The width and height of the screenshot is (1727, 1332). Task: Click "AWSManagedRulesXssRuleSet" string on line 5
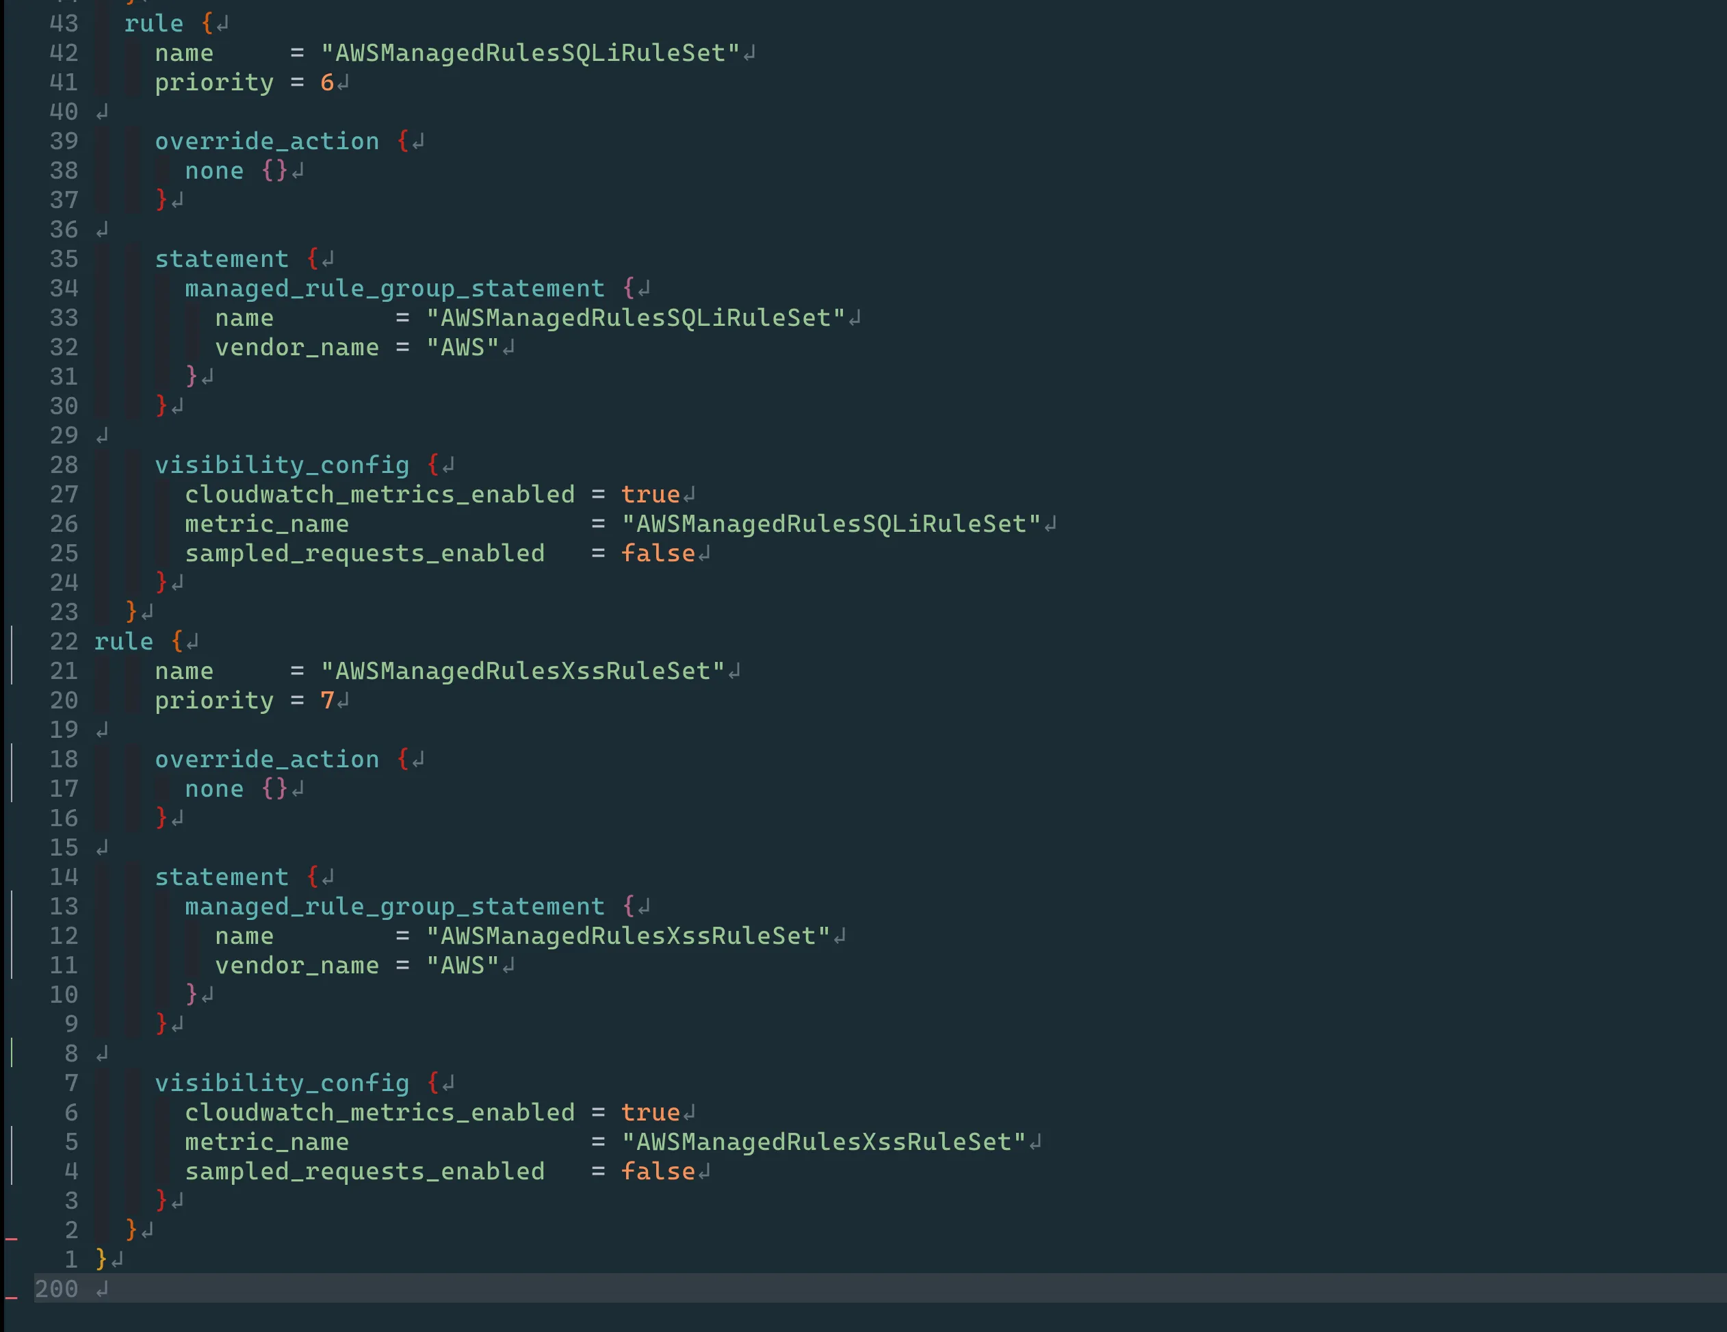[x=823, y=1142]
